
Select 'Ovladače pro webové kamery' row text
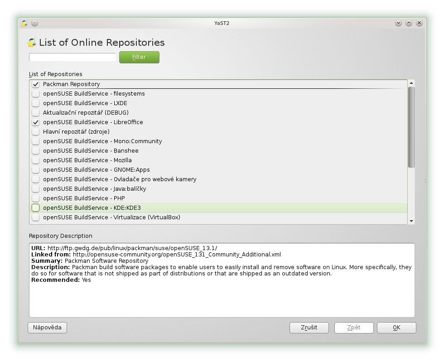155,179
